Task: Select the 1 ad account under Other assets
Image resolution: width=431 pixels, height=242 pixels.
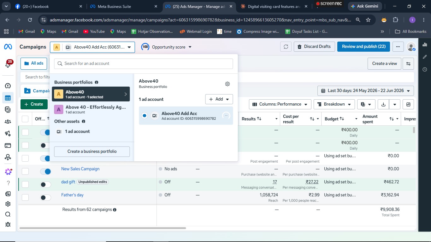Action: [91, 131]
